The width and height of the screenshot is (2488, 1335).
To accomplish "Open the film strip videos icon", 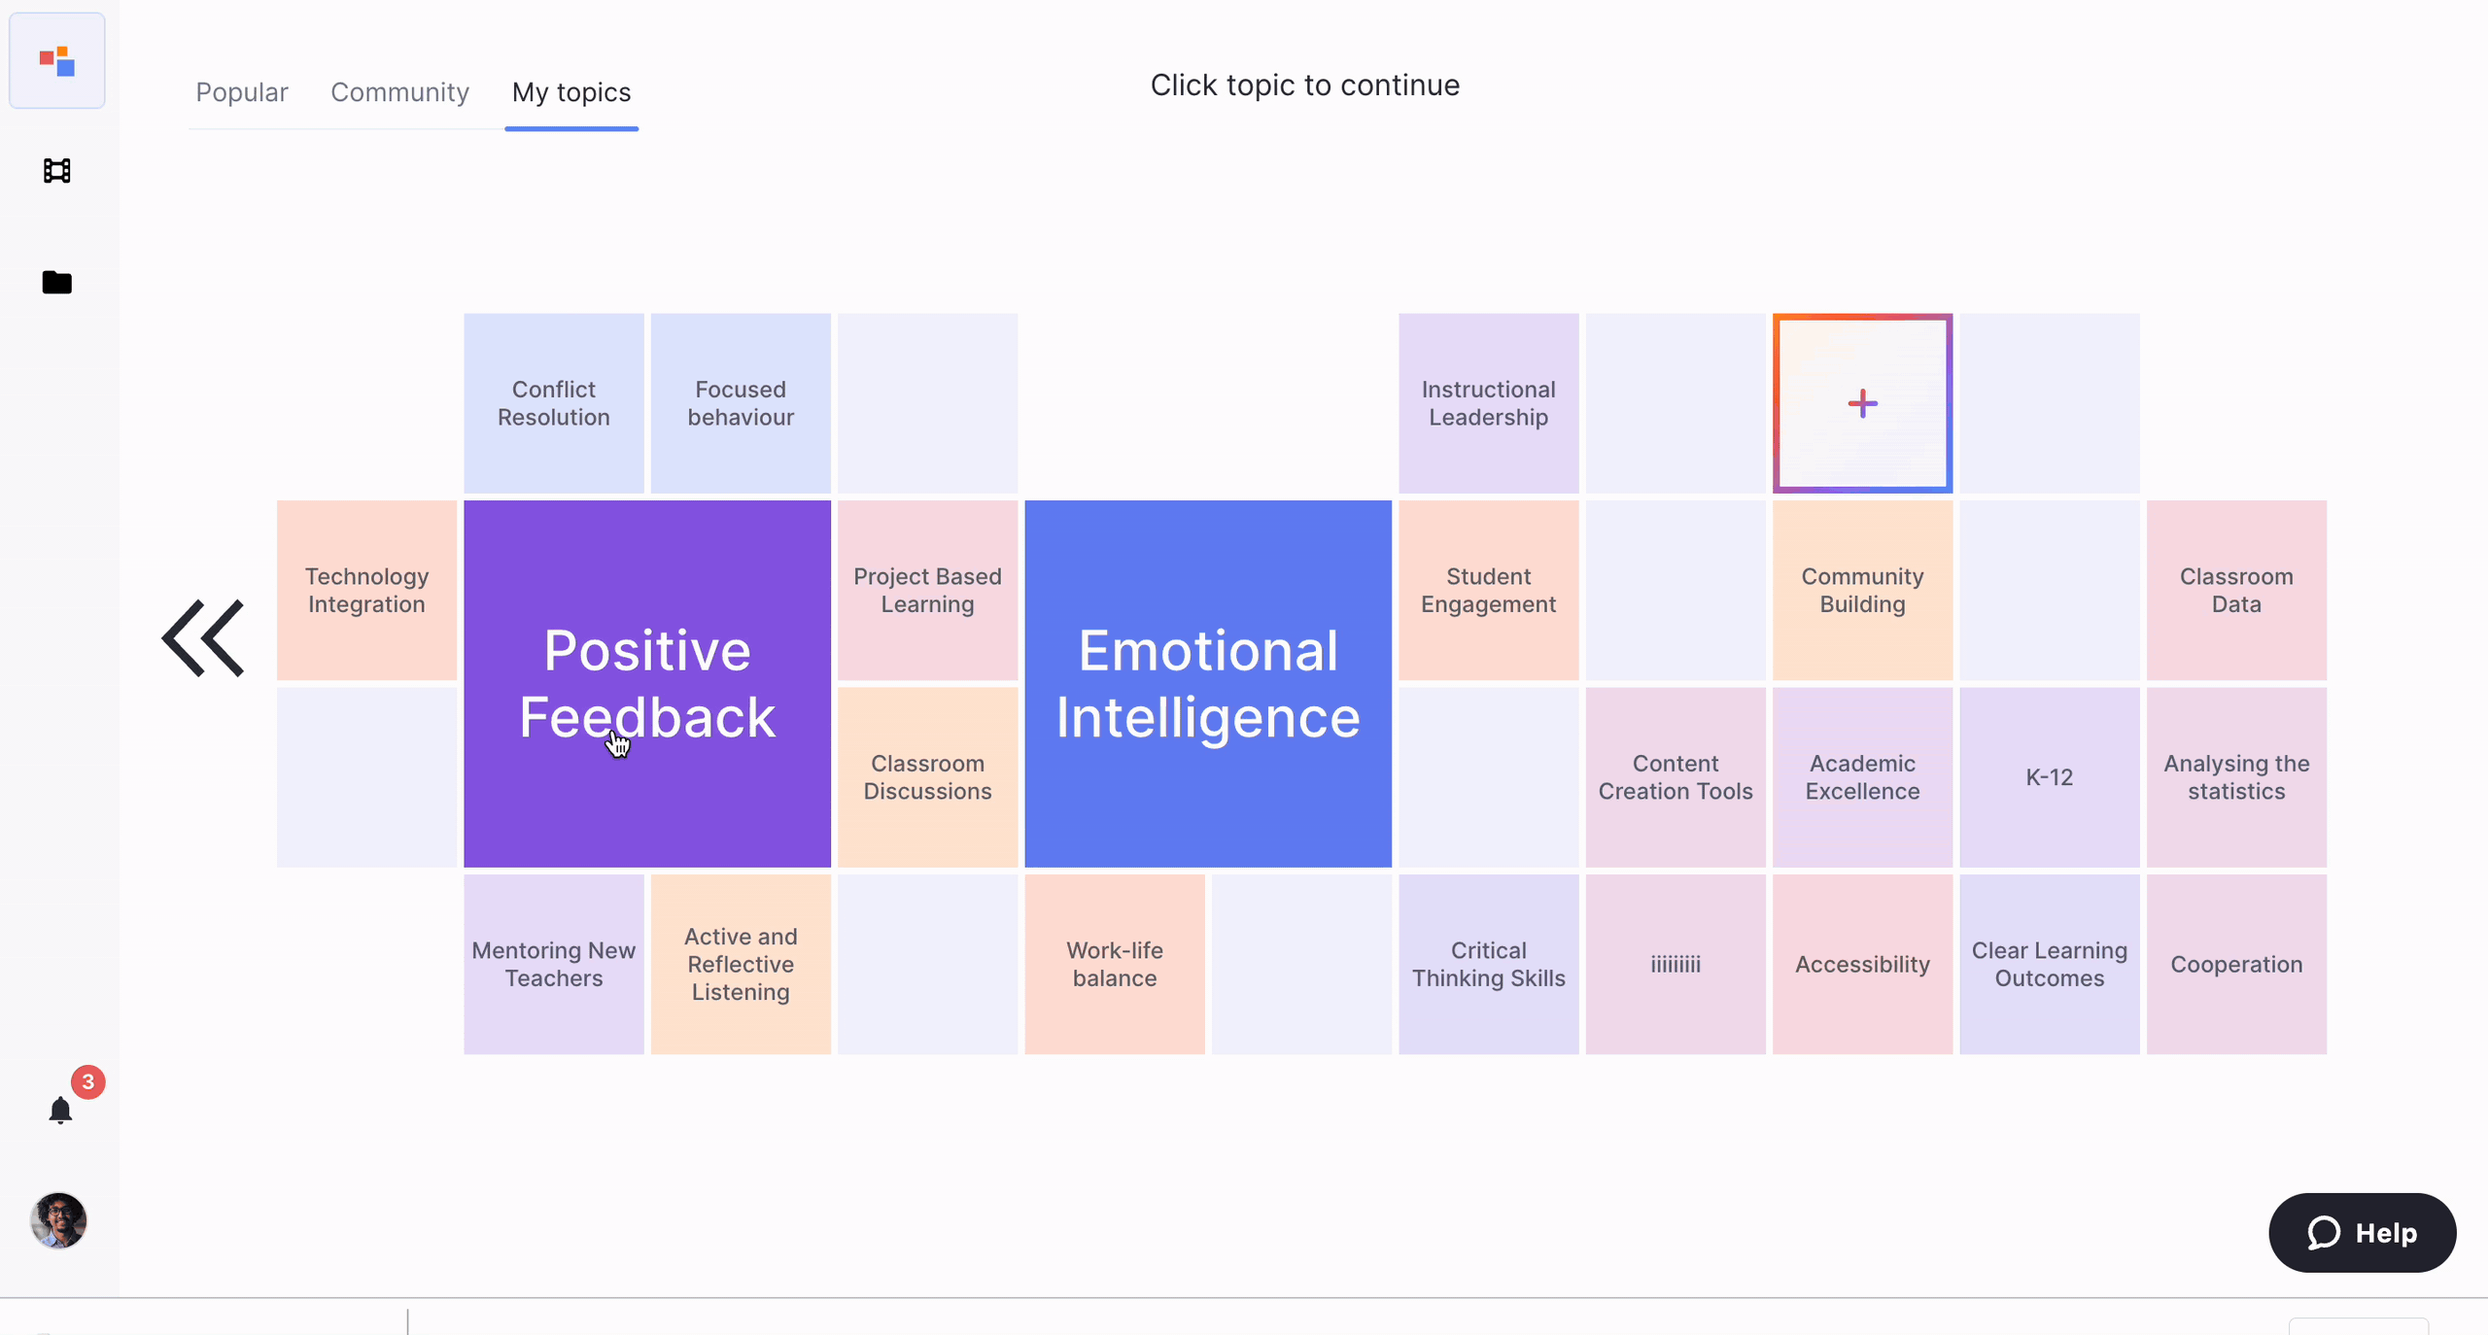I will click(x=57, y=171).
